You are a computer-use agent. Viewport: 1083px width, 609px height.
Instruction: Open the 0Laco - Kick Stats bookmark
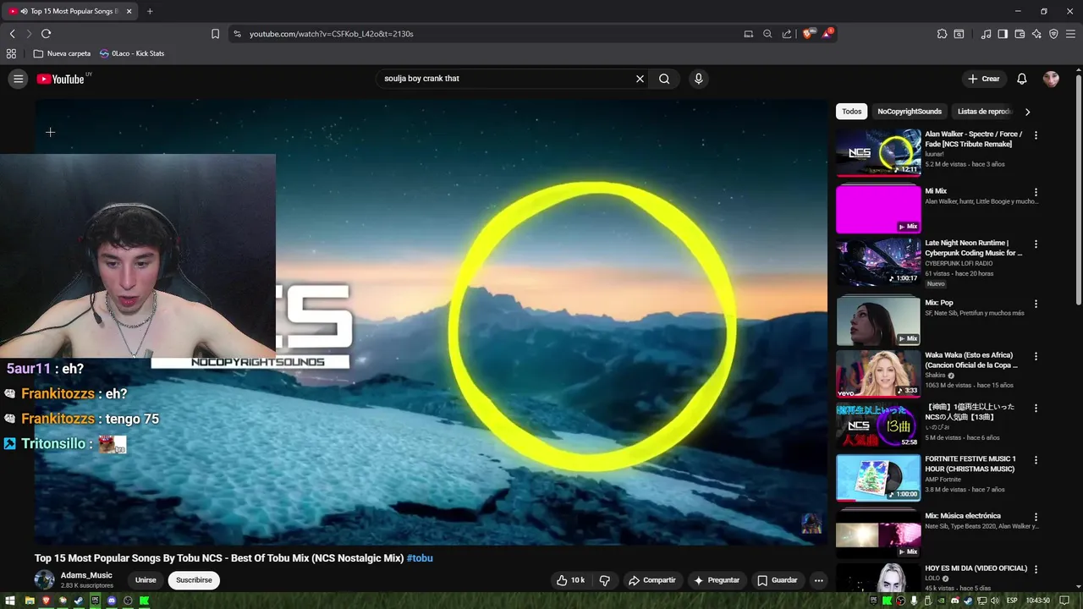point(132,53)
